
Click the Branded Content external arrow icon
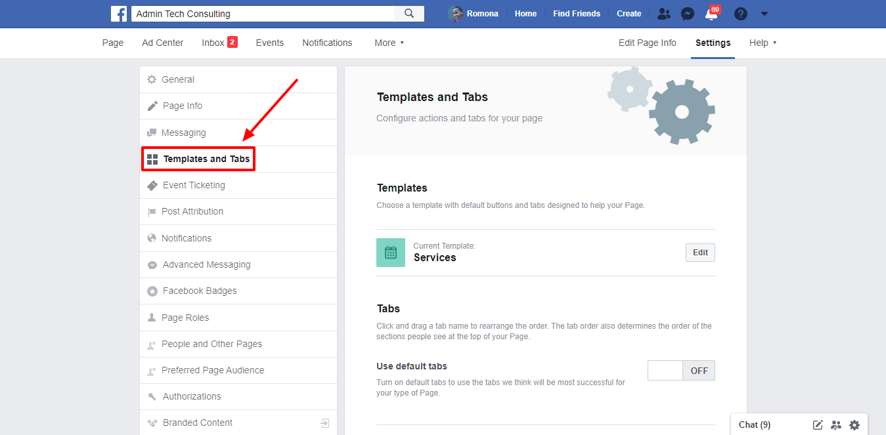point(325,423)
